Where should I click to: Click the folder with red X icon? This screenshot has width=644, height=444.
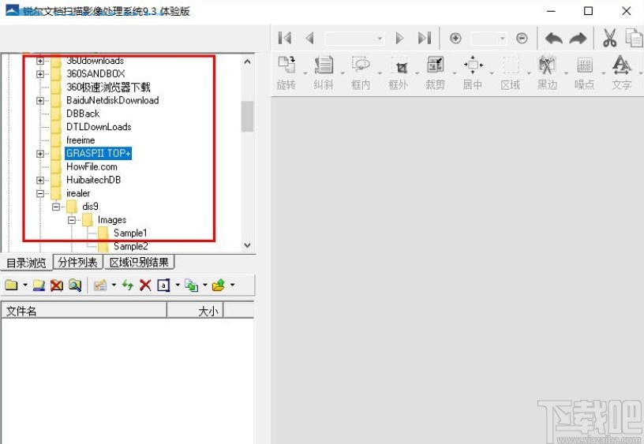(57, 285)
